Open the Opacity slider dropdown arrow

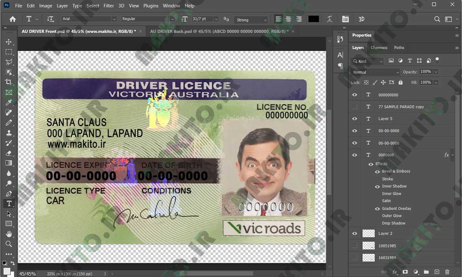click(x=436, y=72)
